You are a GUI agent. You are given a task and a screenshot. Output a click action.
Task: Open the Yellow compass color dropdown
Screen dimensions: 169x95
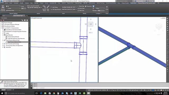pyautogui.click(x=99, y=8)
